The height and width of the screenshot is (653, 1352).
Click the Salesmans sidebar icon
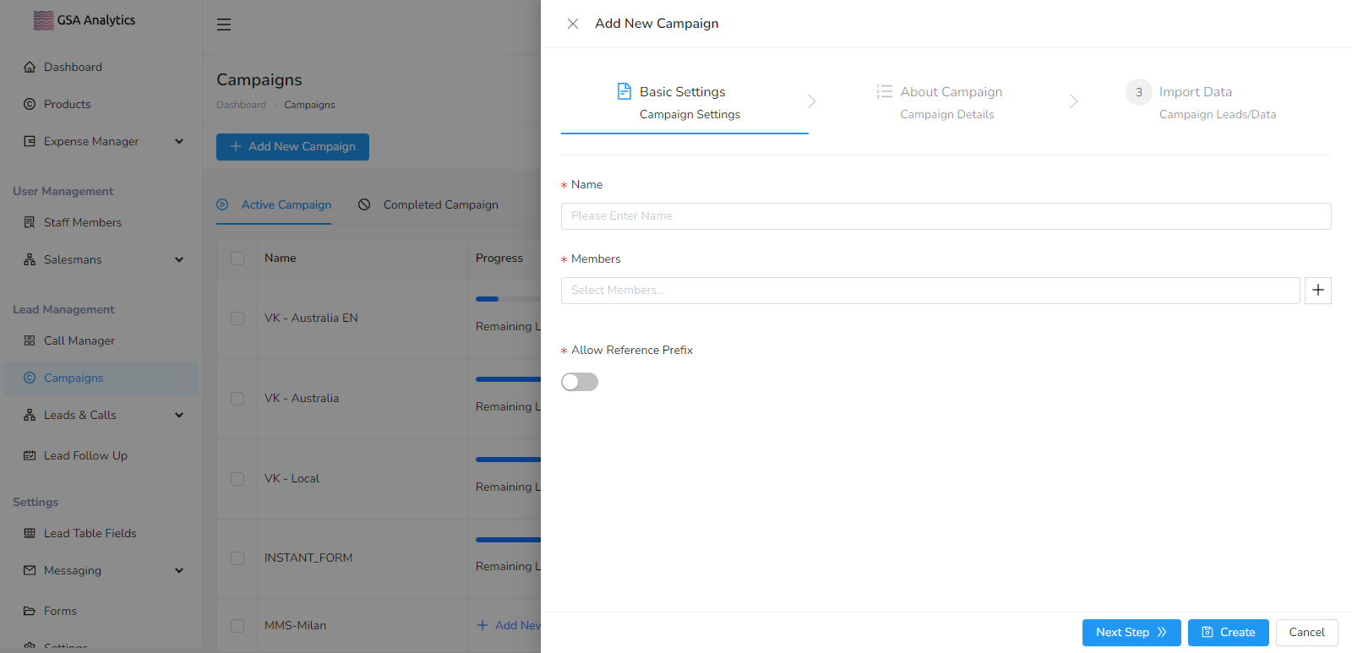click(30, 259)
